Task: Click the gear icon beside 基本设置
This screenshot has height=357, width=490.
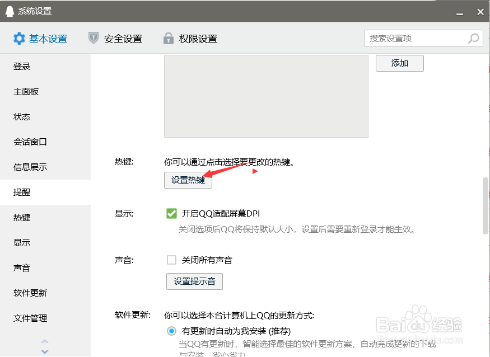Action: tap(20, 39)
